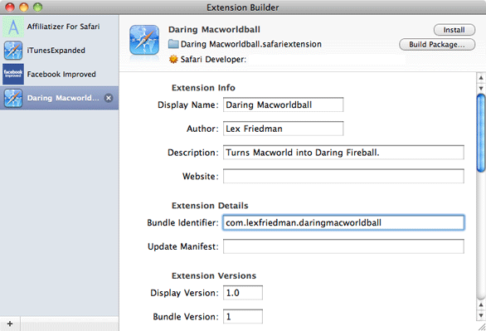Click the iTunesExpanded compass icon
The image size is (486, 331).
pyautogui.click(x=13, y=51)
